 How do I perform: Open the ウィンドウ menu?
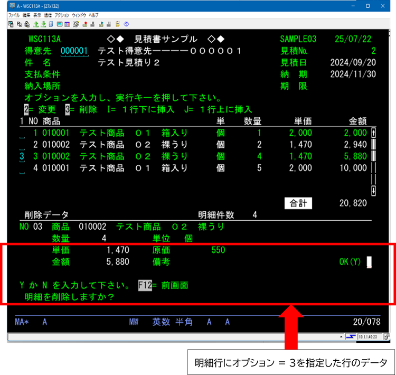[x=80, y=16]
